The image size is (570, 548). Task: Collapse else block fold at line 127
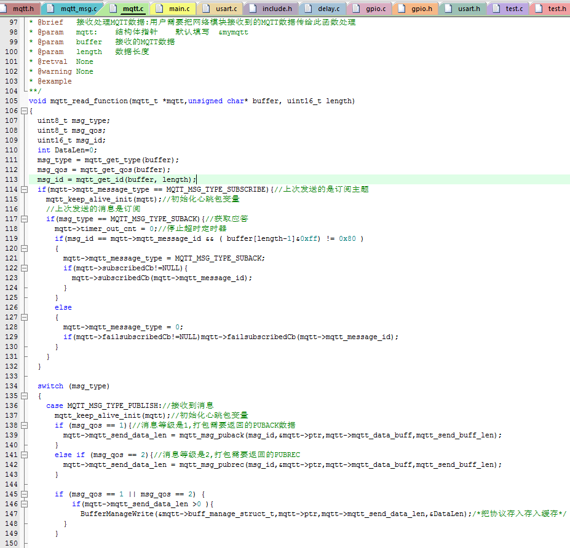[x=25, y=317]
